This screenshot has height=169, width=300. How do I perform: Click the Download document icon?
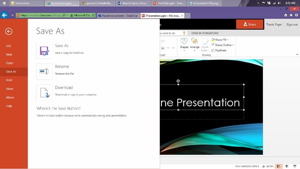pyautogui.click(x=44, y=92)
